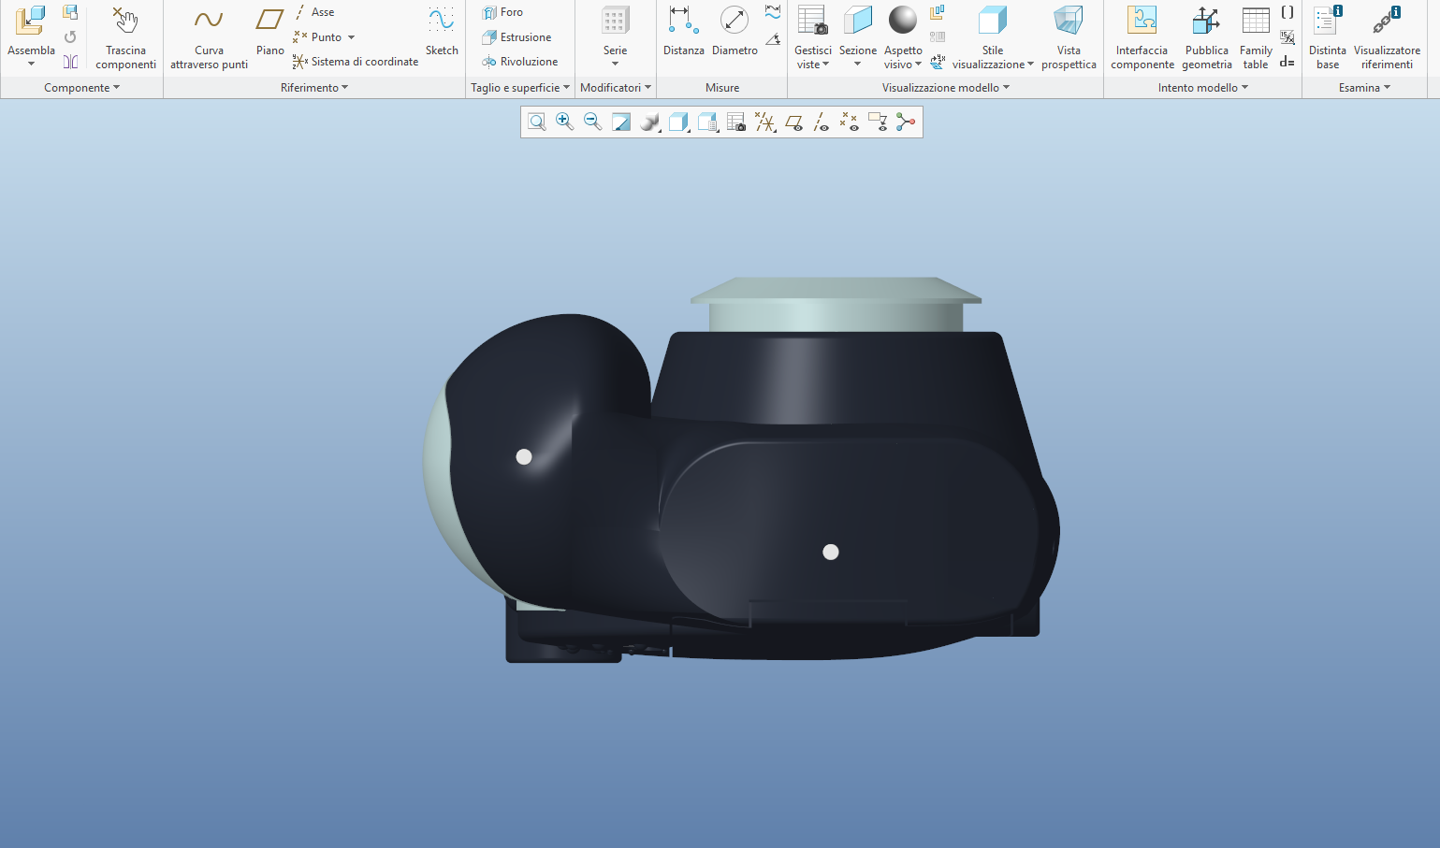Click the measure angle icon in Misure
The width and height of the screenshot is (1440, 848).
pyautogui.click(x=772, y=38)
